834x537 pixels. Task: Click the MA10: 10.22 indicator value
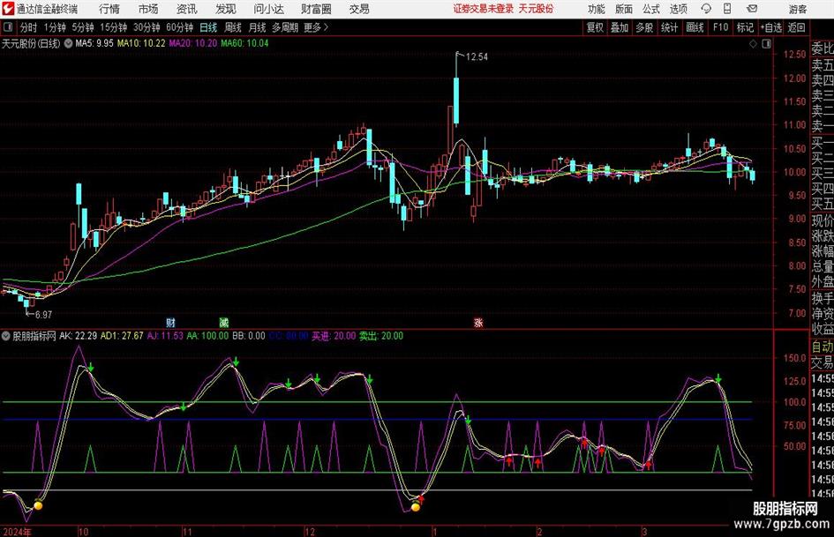[x=141, y=43]
